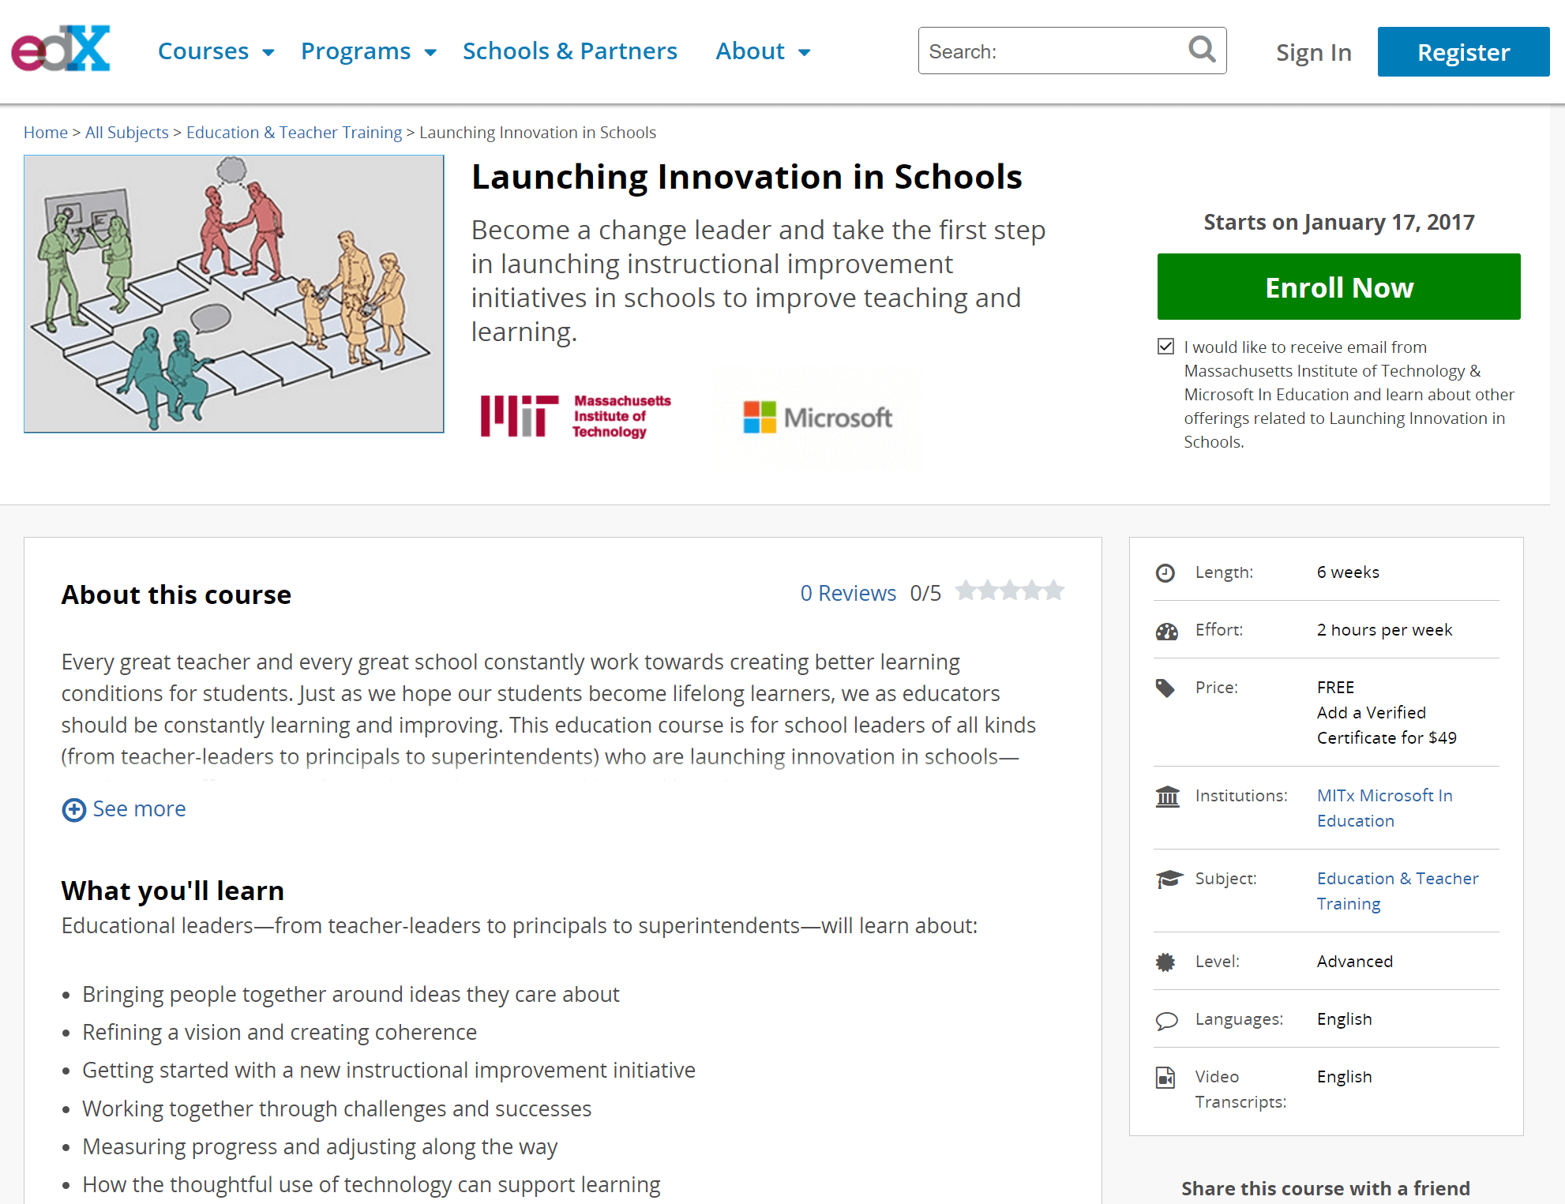This screenshot has width=1565, height=1204.
Task: Go to Schools & Partners
Action: (x=570, y=51)
